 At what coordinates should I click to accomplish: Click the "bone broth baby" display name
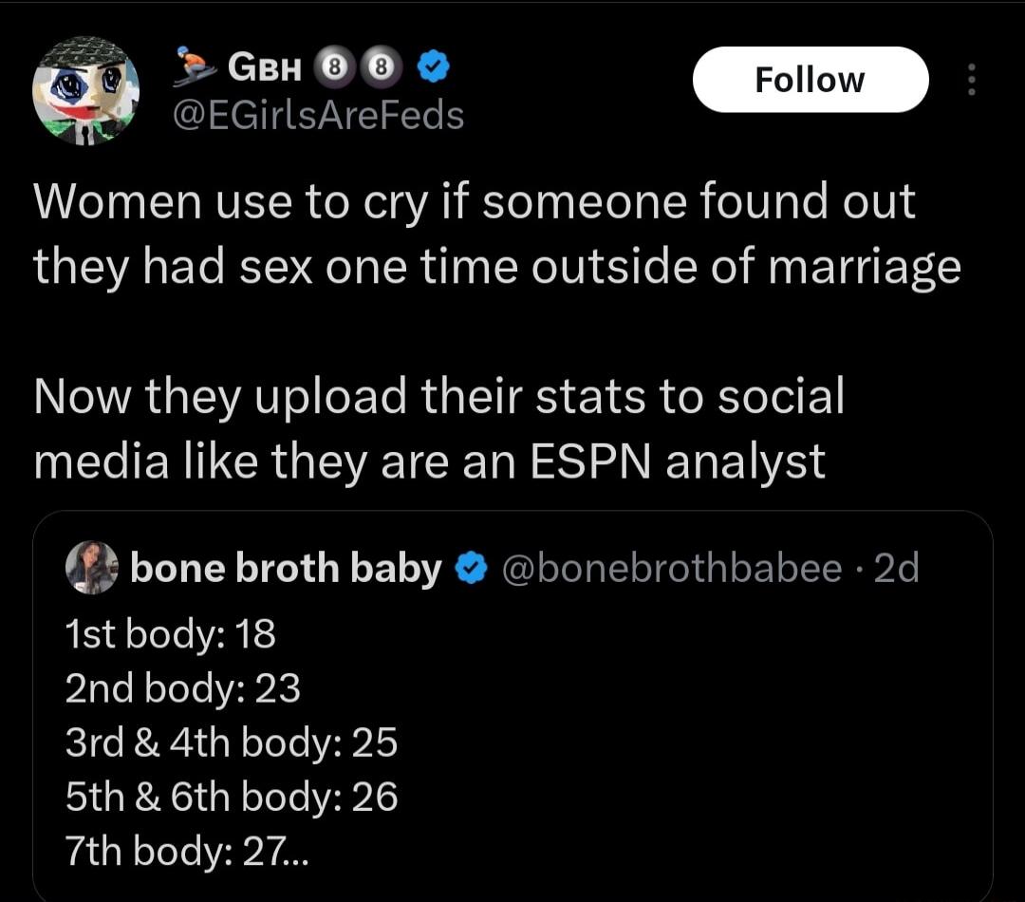(x=286, y=568)
